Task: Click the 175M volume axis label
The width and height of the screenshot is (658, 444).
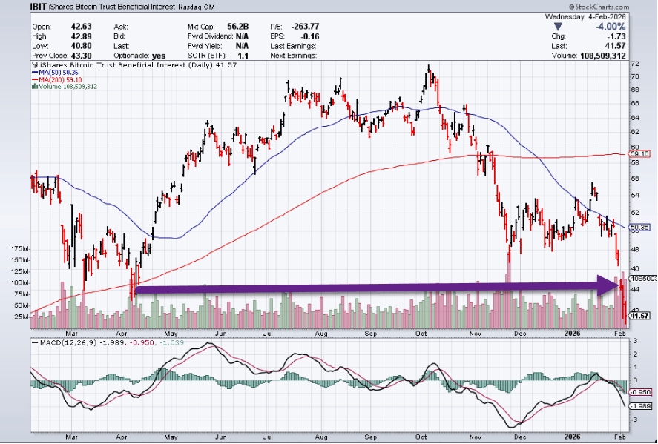Action: [x=20, y=249]
